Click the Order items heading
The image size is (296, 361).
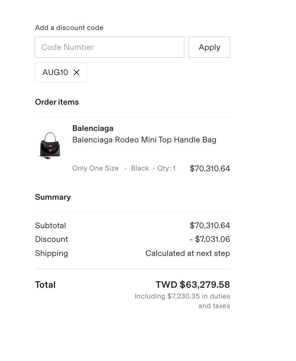tap(57, 102)
